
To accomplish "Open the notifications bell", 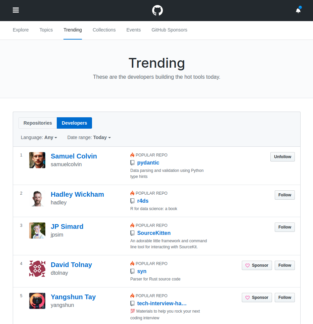I will pos(298,10).
